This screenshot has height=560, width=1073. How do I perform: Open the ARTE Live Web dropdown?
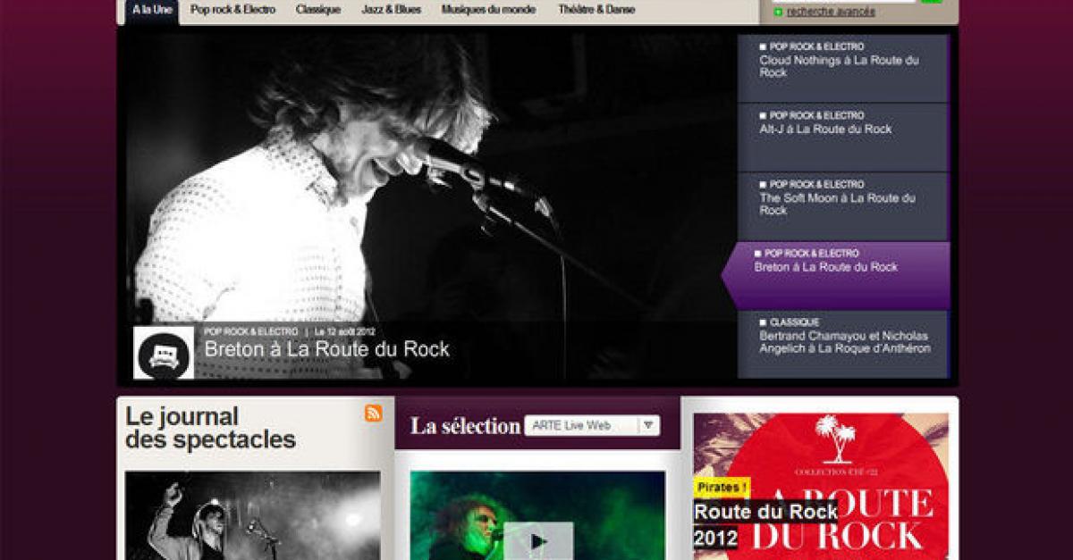593,426
